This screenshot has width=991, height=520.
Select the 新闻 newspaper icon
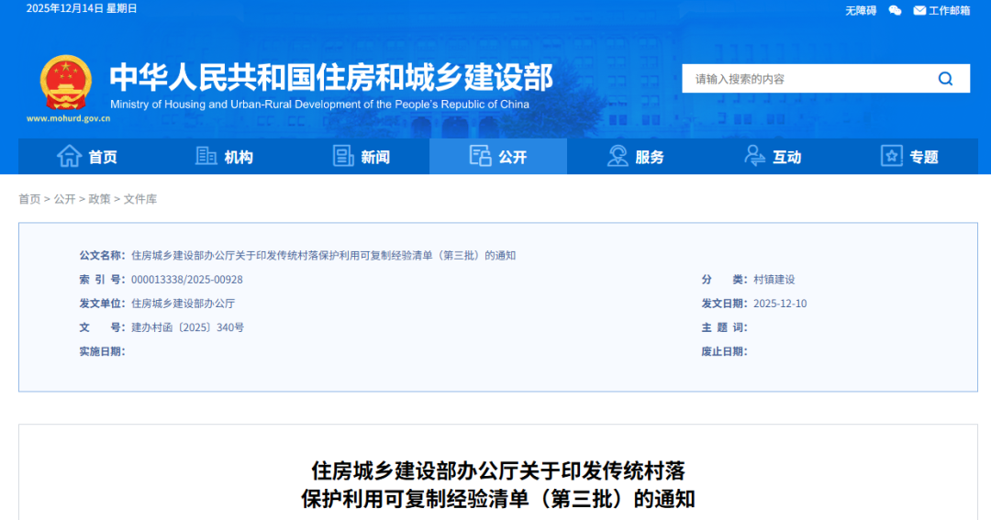point(343,156)
